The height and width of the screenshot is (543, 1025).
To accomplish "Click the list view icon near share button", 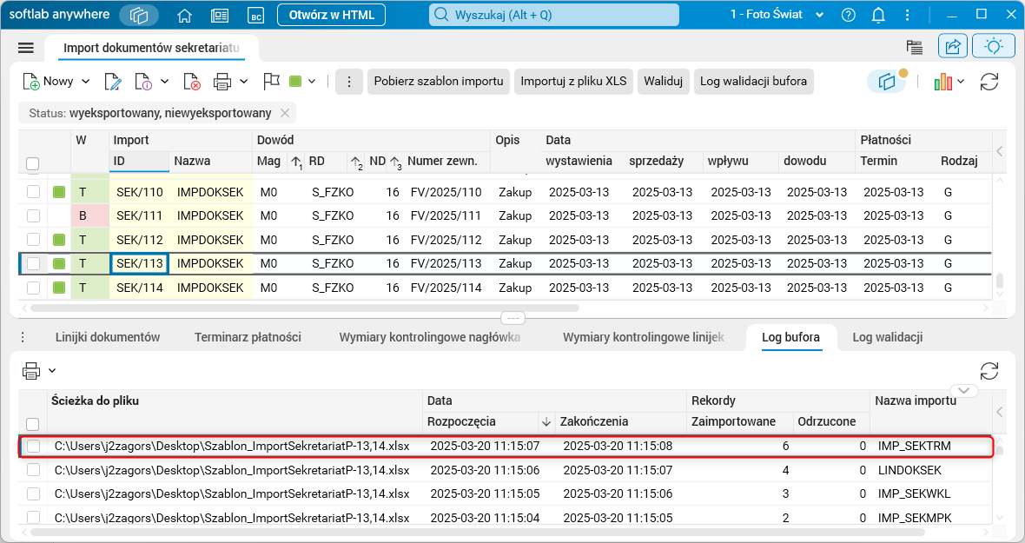I will tap(915, 46).
